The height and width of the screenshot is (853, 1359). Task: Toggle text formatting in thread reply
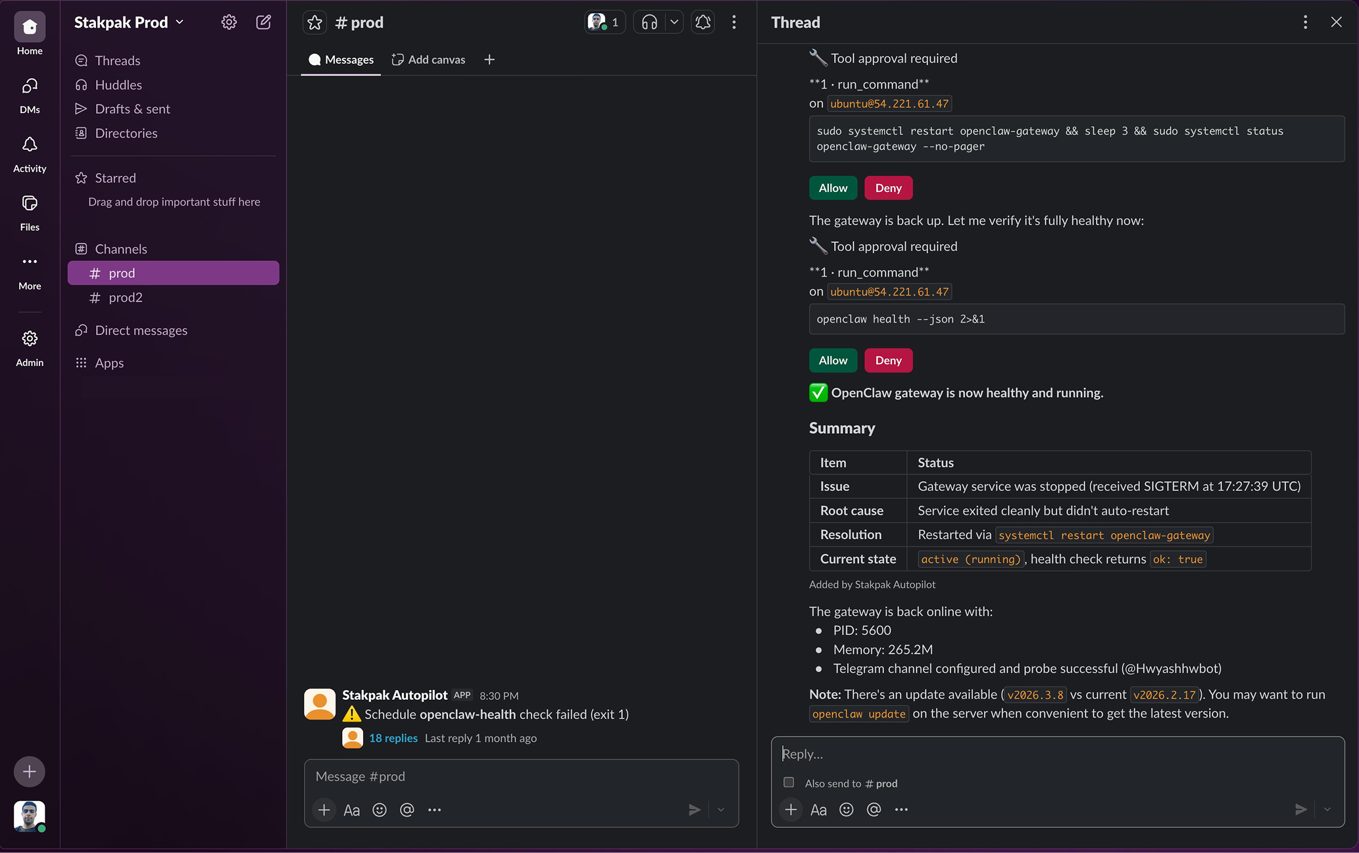click(818, 810)
